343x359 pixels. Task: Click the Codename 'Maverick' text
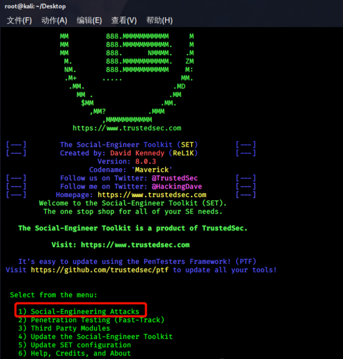pyautogui.click(x=131, y=169)
